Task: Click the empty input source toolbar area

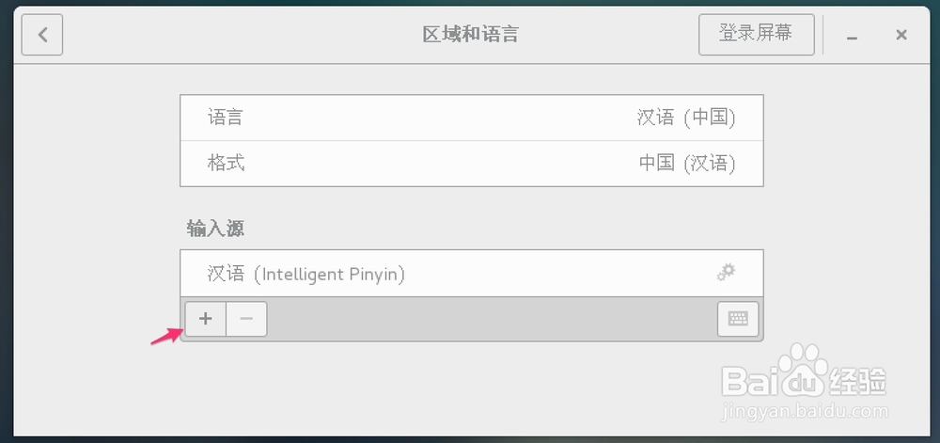Action: click(489, 319)
